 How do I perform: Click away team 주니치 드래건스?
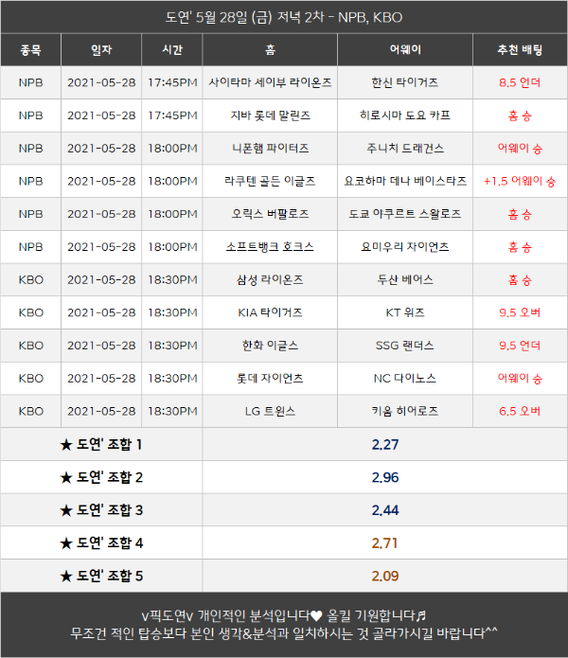tap(405, 148)
